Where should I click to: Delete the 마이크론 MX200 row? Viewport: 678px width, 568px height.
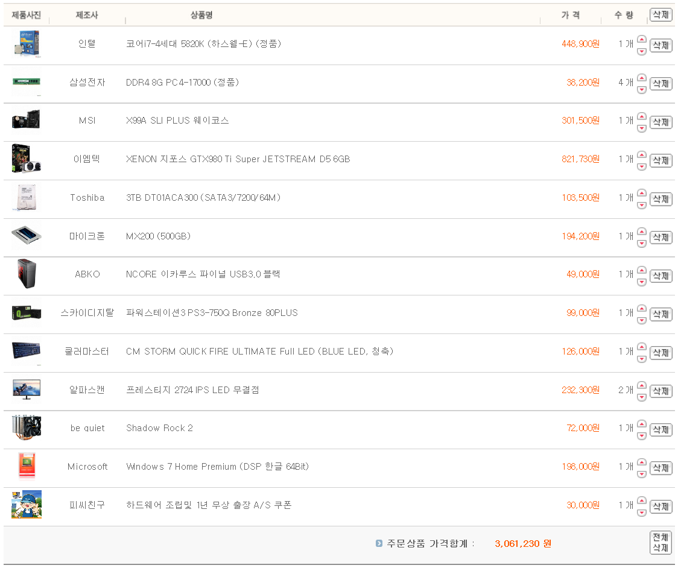click(x=661, y=238)
